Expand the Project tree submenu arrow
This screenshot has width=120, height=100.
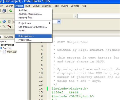pyautogui.click(x=50, y=23)
